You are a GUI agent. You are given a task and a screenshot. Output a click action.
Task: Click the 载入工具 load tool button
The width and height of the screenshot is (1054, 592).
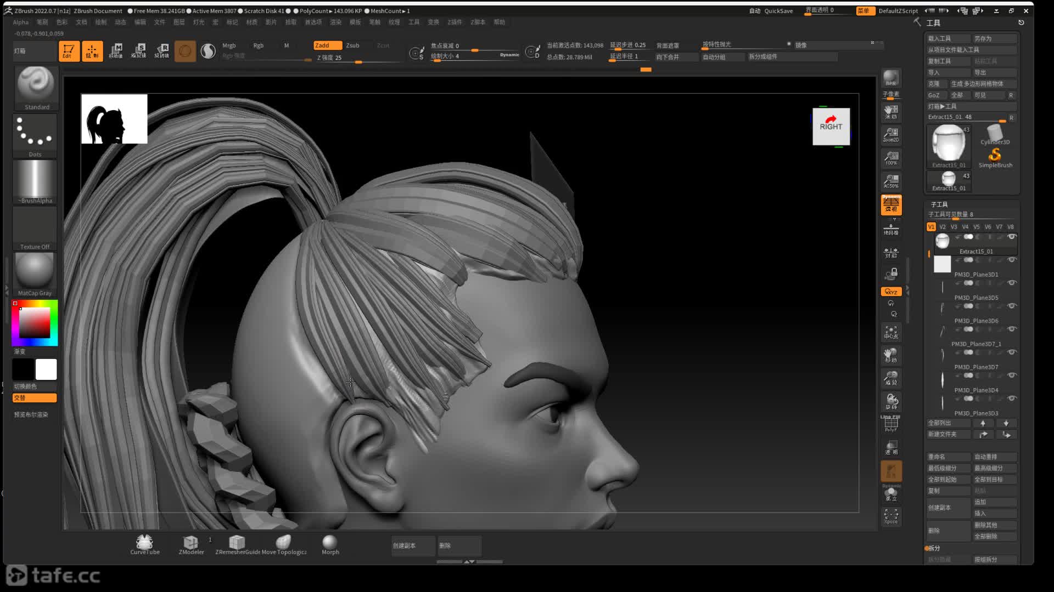[948, 38]
